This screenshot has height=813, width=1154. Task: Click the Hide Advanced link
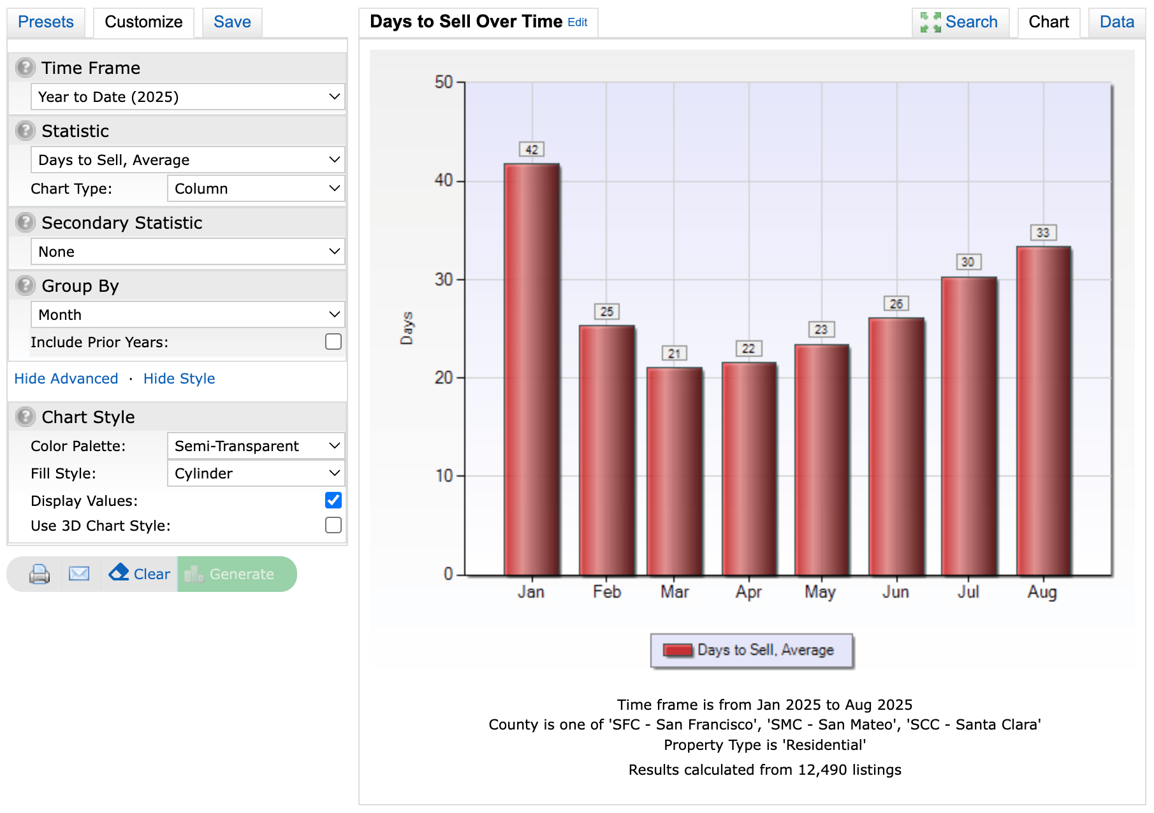tap(66, 378)
